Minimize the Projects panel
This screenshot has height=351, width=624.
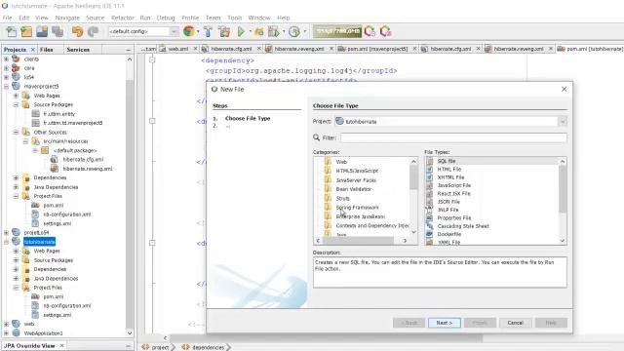(x=128, y=50)
